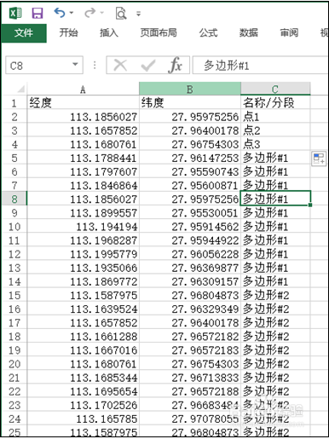The image size is (329, 439).
Task: Switch to the 开始 ribbon tab
Action: click(68, 33)
